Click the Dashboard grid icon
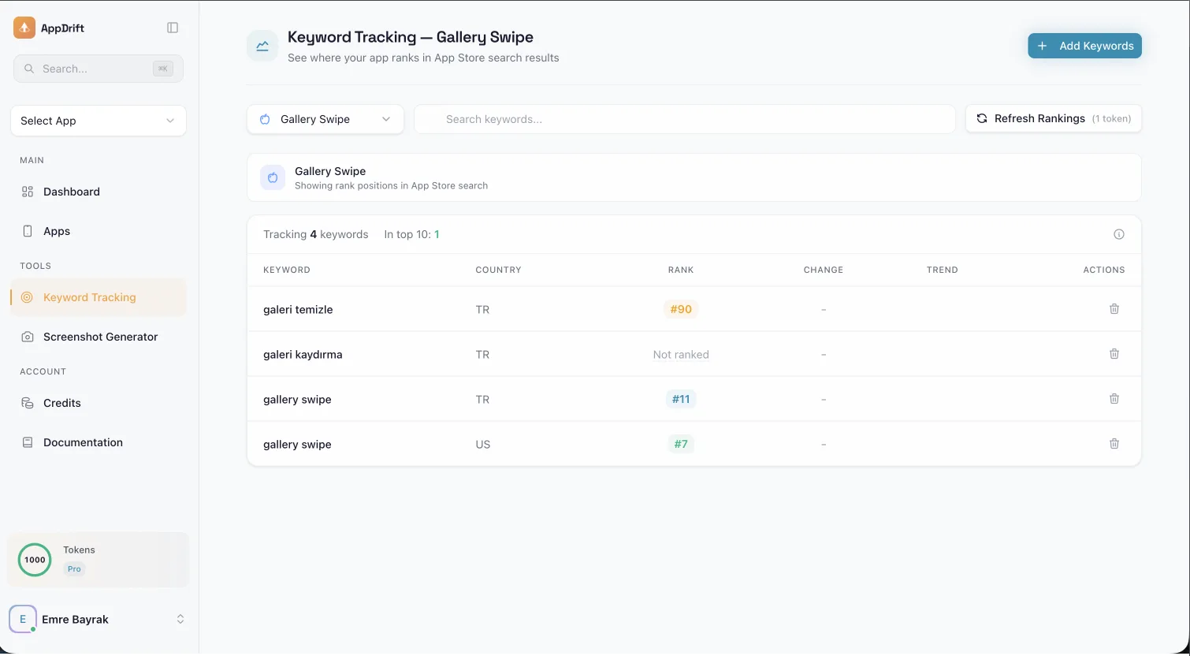Screen dimensions: 1190x656 pos(28,192)
